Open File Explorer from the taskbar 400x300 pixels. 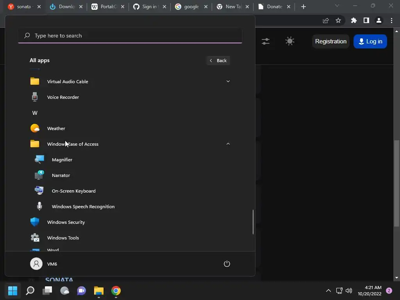coord(99,291)
